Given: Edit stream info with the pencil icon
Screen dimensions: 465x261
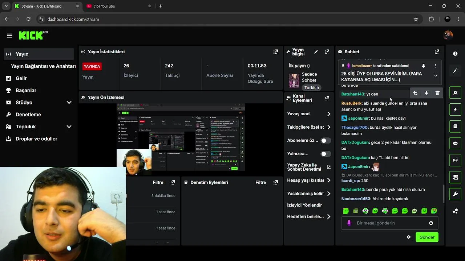Looking at the screenshot, I should 316,52.
